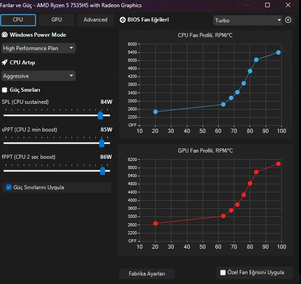Viewport: 301px width, 284px height.
Task: Enable Özel Fan Eğrisini Uygula checkbox
Action: coord(223,272)
